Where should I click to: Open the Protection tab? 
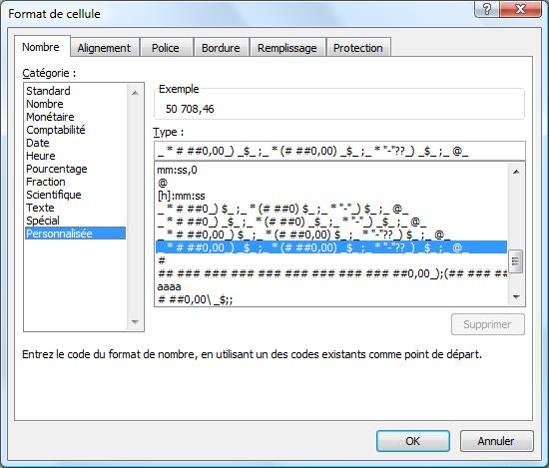point(357,48)
